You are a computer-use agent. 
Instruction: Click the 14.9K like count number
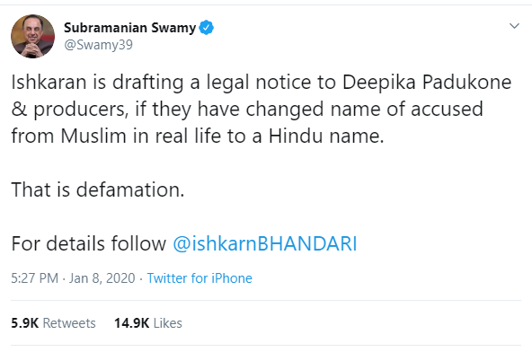pyautogui.click(x=131, y=323)
